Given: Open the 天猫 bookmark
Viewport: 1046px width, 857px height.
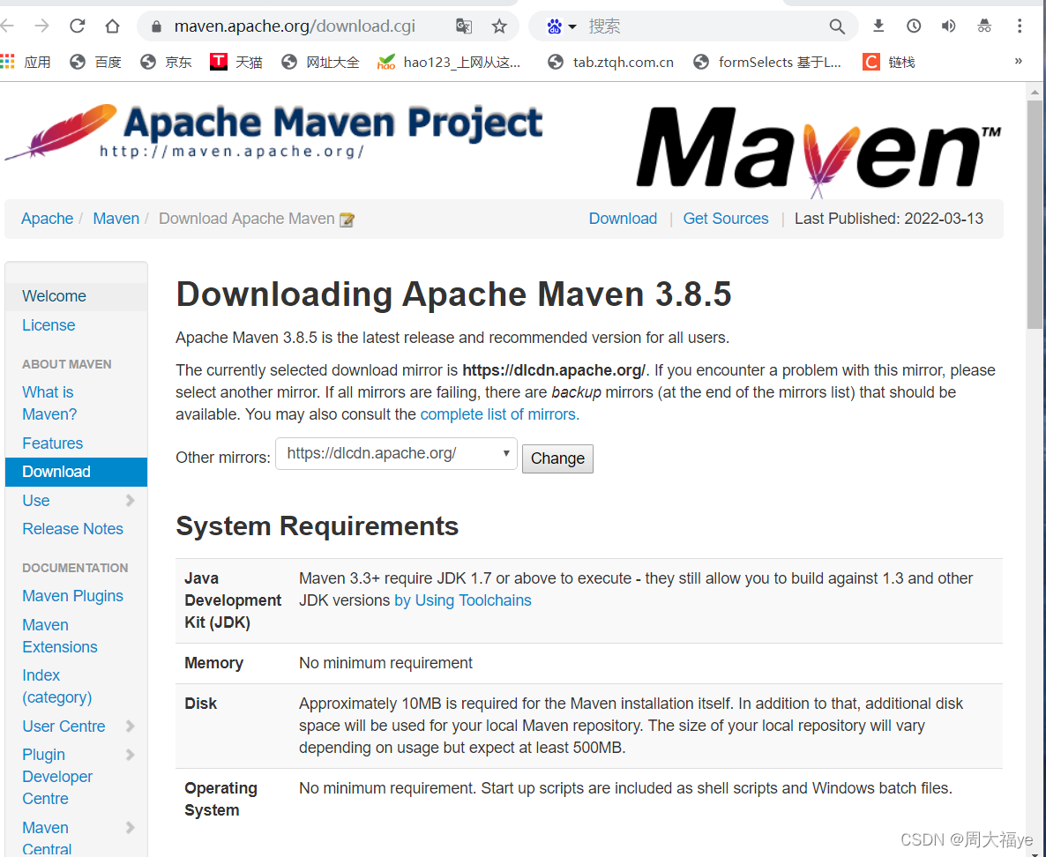Looking at the screenshot, I should 236,62.
